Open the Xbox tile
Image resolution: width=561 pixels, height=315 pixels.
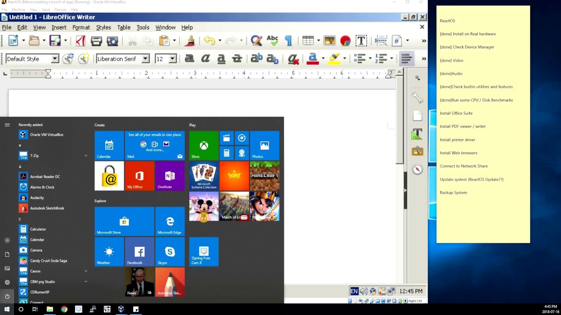click(x=204, y=145)
